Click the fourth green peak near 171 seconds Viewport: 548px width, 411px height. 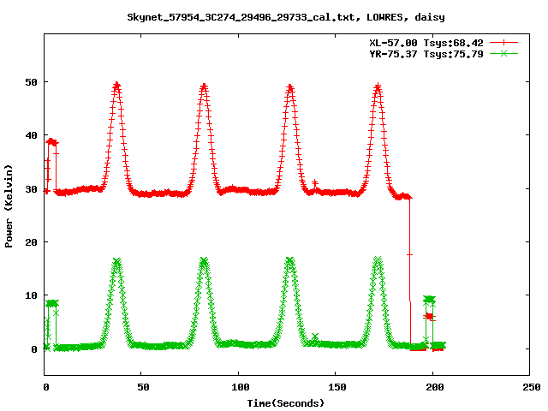click(378, 260)
